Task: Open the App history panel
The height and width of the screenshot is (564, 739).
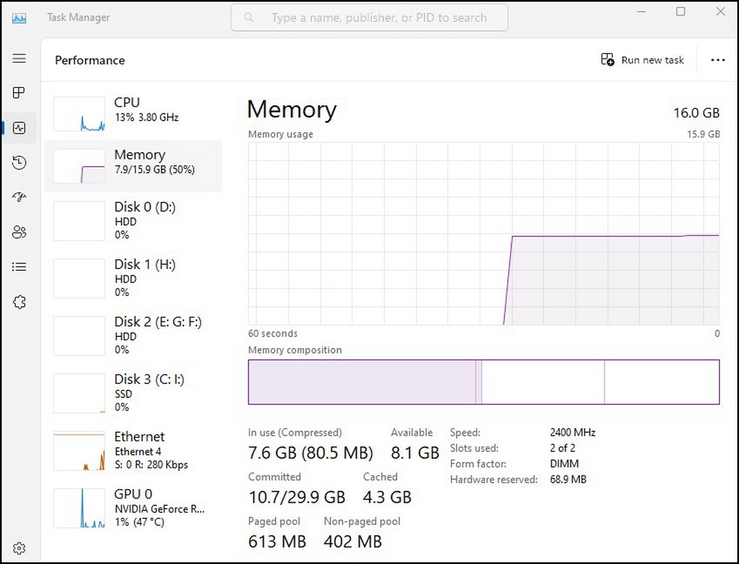Action: pyautogui.click(x=19, y=163)
